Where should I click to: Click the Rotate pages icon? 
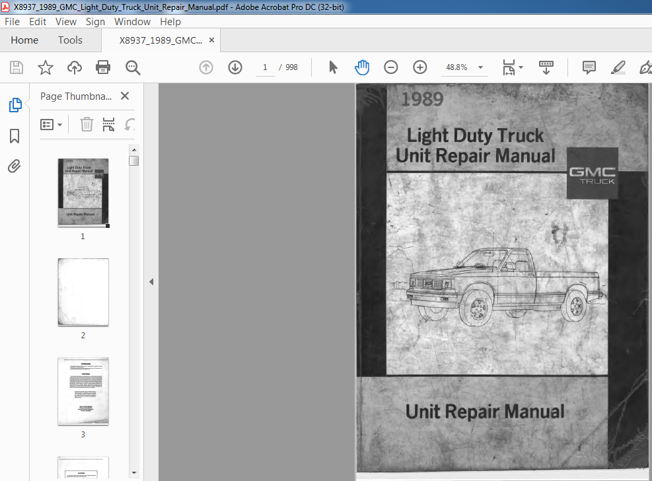pyautogui.click(x=129, y=124)
